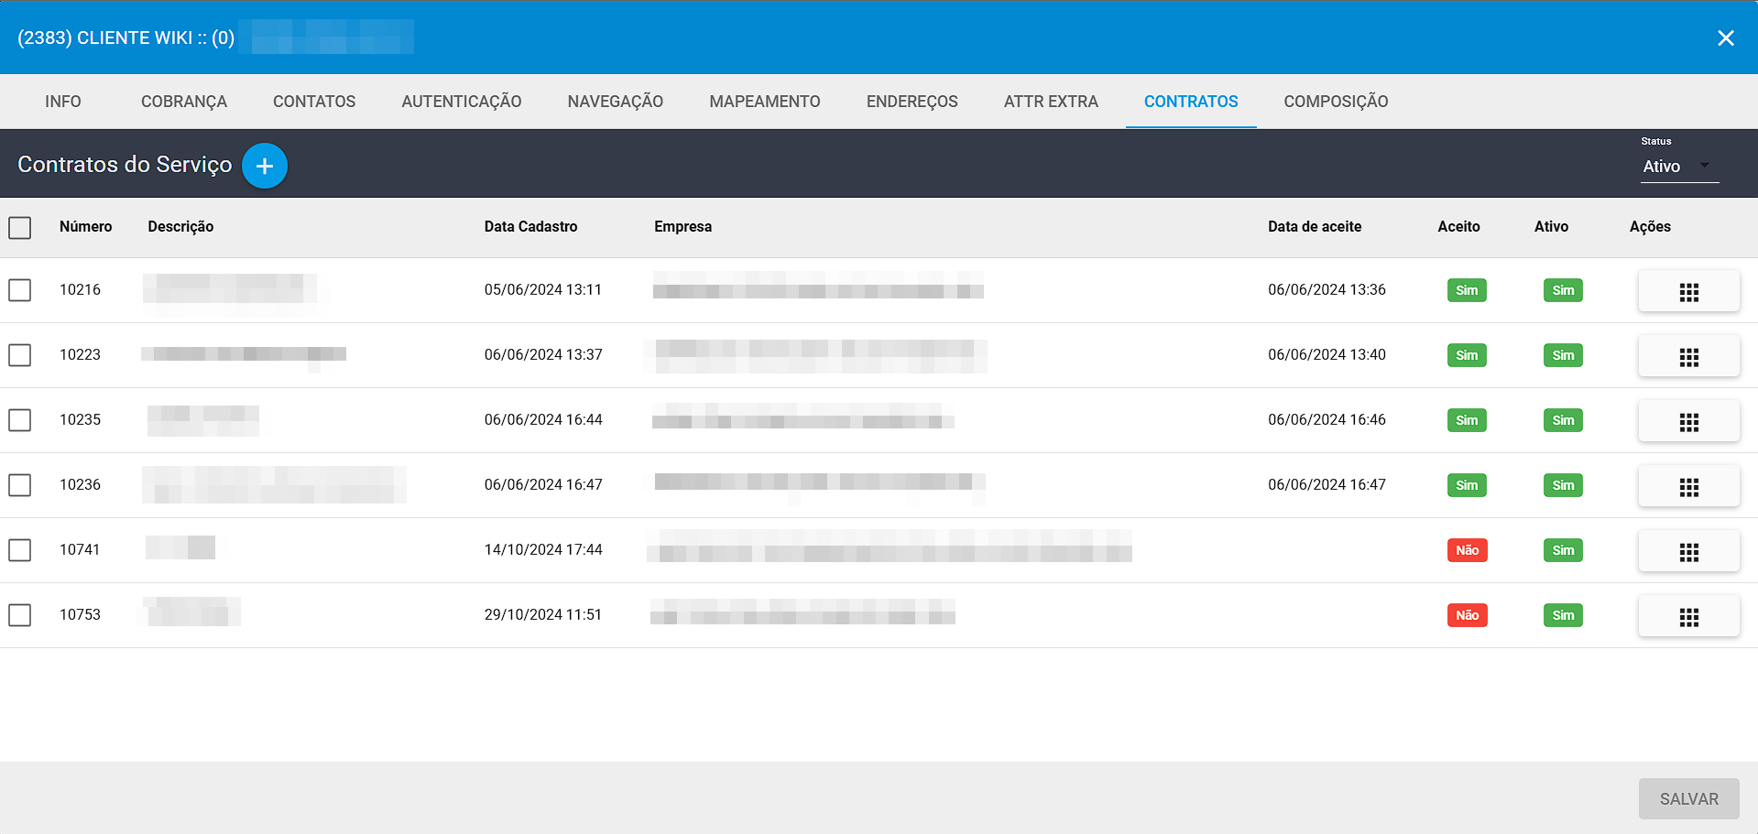
Task: Open the NAVEGAÇÃO tab
Action: pos(616,102)
